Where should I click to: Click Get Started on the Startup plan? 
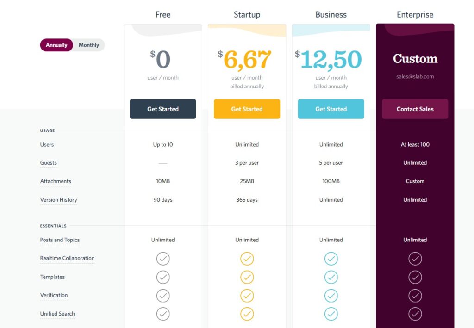click(x=247, y=109)
